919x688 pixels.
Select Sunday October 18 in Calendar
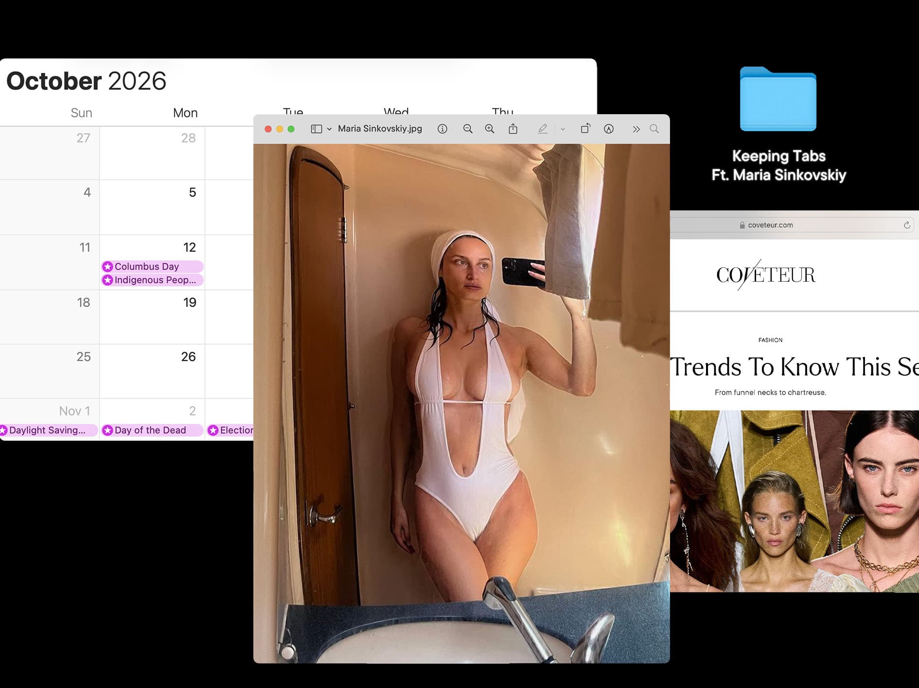tap(50, 317)
